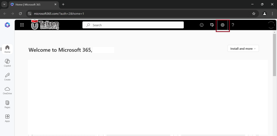Go to Create in the sidebar
The height and width of the screenshot is (136, 277).
click(x=7, y=76)
